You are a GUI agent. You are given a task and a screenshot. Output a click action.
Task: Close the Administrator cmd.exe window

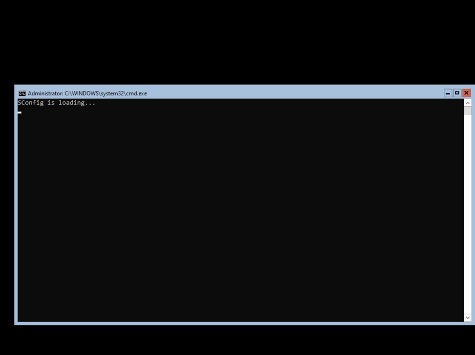(x=467, y=93)
